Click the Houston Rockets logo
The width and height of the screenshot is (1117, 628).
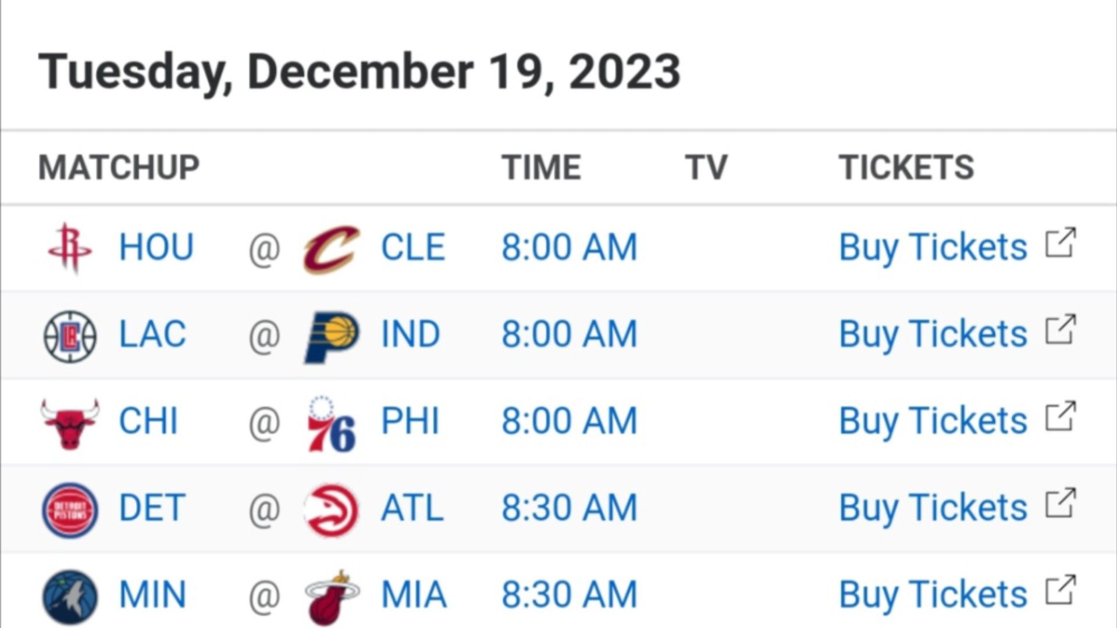coord(70,248)
